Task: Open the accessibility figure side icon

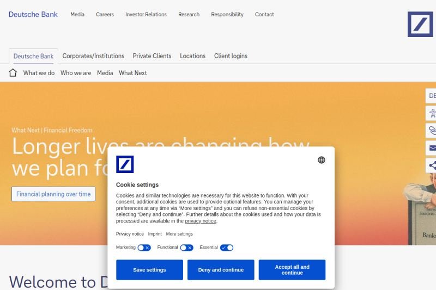Action: 431,113
